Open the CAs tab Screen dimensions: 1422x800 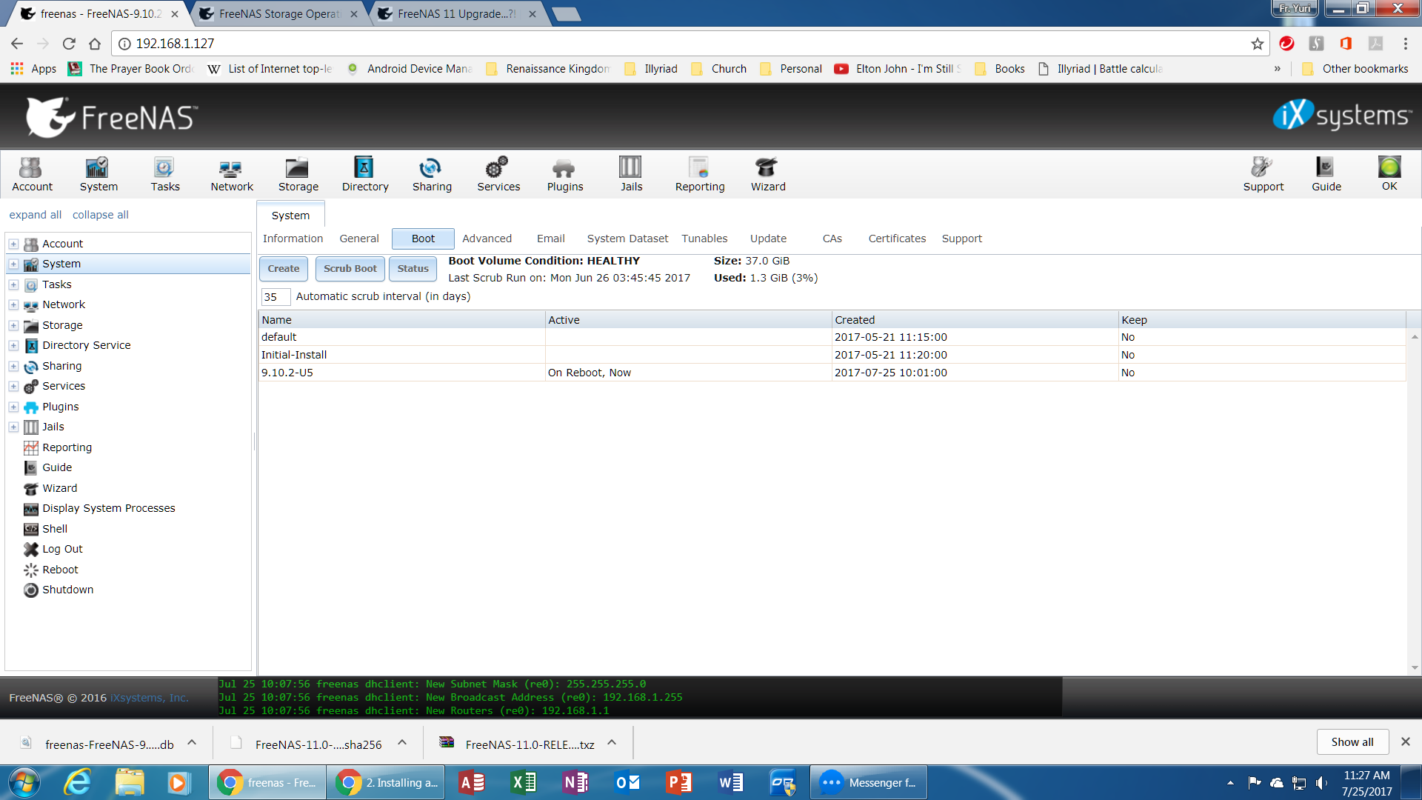pos(832,239)
